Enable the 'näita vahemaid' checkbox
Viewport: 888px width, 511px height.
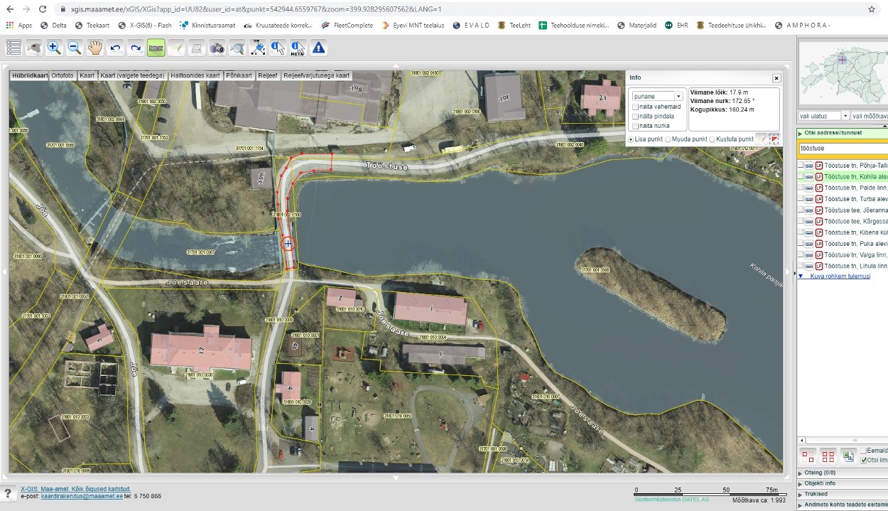pyautogui.click(x=636, y=107)
